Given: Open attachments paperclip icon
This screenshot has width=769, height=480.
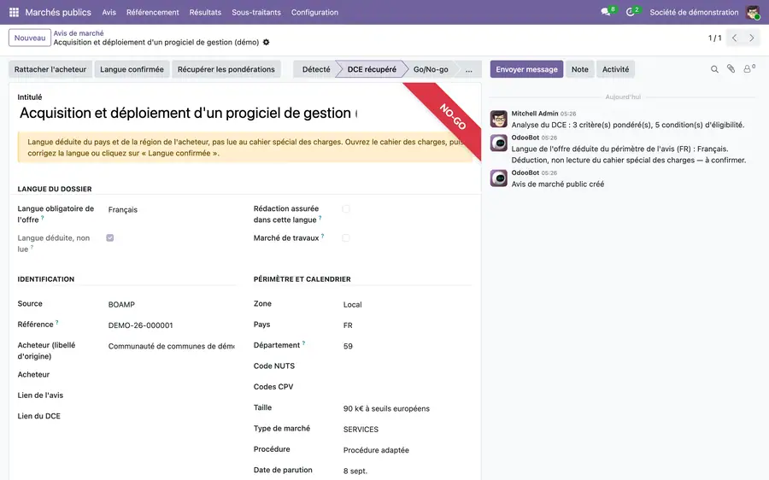Looking at the screenshot, I should (x=731, y=69).
